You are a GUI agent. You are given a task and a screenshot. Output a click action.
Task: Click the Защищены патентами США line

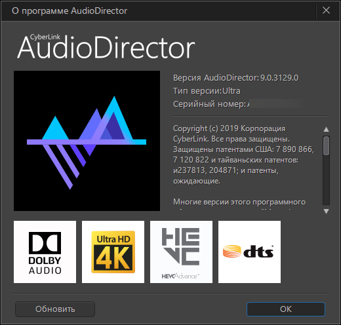pyautogui.click(x=243, y=149)
